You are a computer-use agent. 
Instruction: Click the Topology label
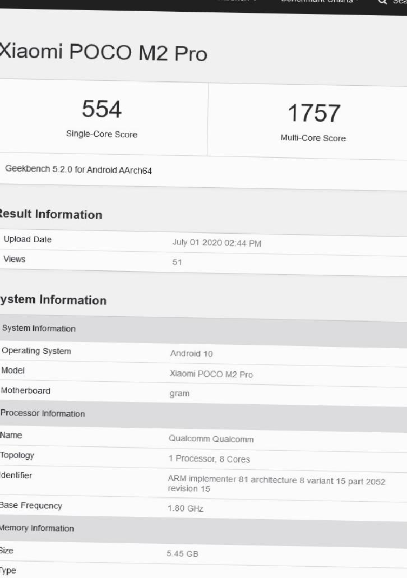tap(17, 456)
